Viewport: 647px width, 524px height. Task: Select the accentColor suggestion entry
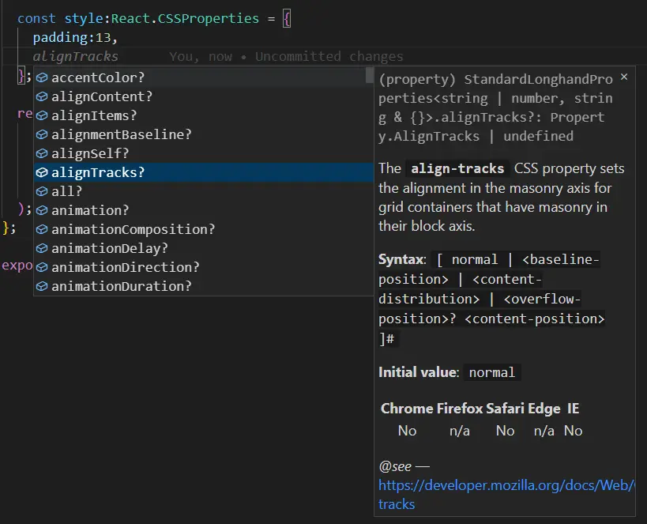(x=99, y=77)
